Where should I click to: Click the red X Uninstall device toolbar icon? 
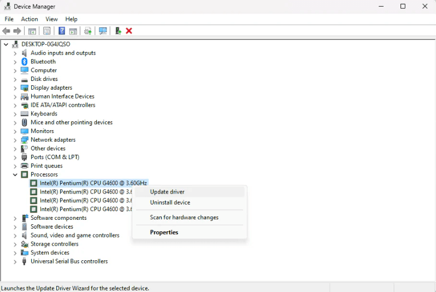[x=129, y=31]
